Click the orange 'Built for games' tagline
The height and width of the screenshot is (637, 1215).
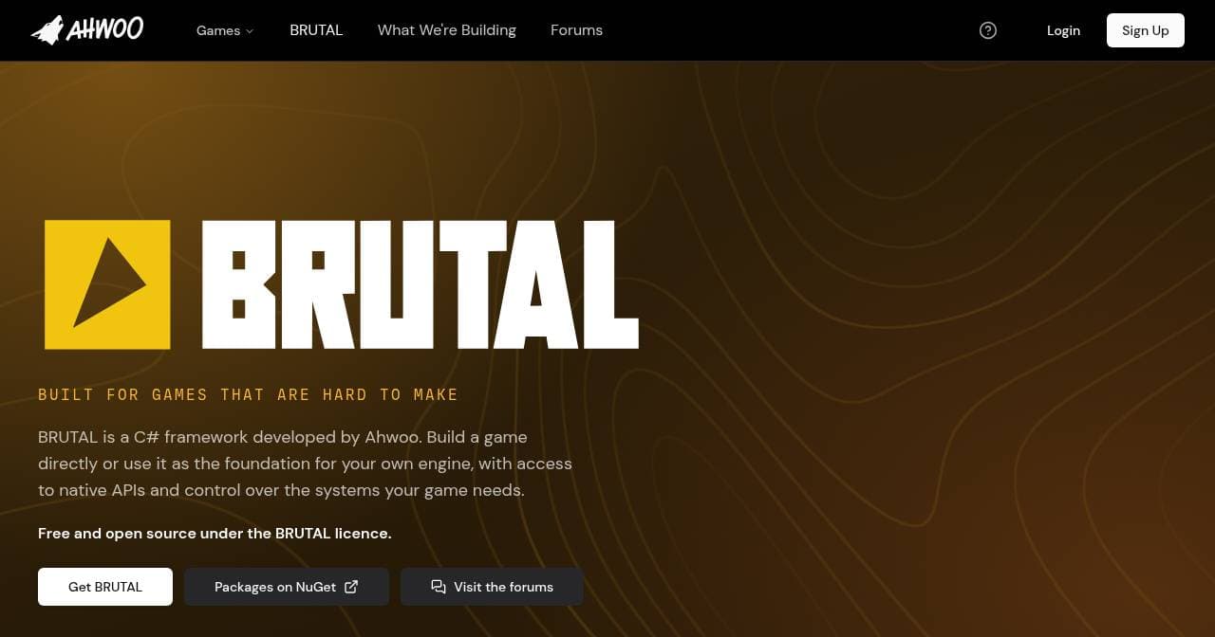pos(249,394)
